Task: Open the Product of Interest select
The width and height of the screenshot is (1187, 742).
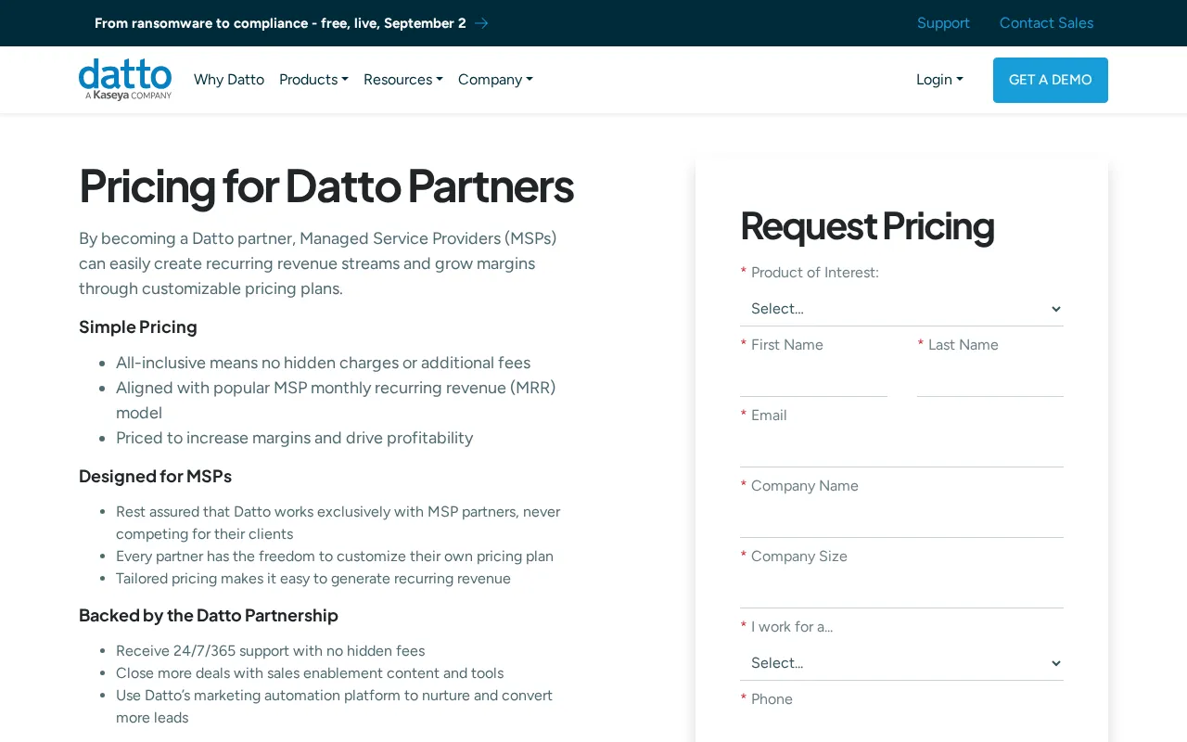Action: 901,309
